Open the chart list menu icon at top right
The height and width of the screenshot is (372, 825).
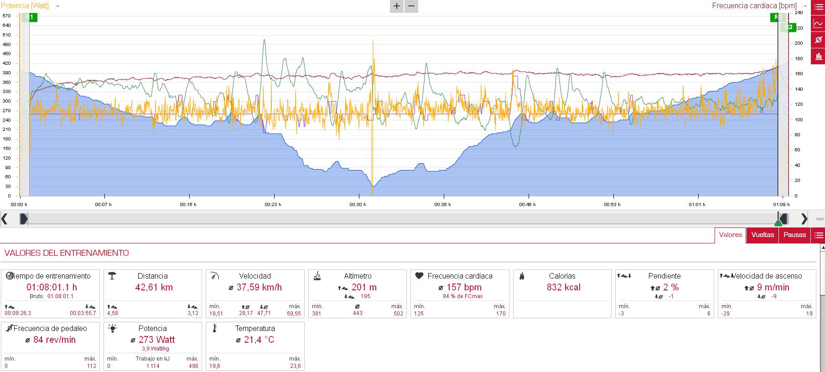pyautogui.click(x=818, y=8)
